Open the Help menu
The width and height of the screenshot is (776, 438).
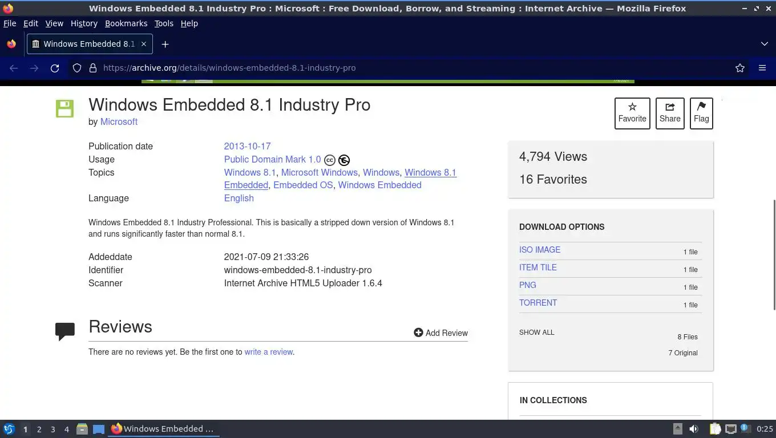[x=189, y=23]
